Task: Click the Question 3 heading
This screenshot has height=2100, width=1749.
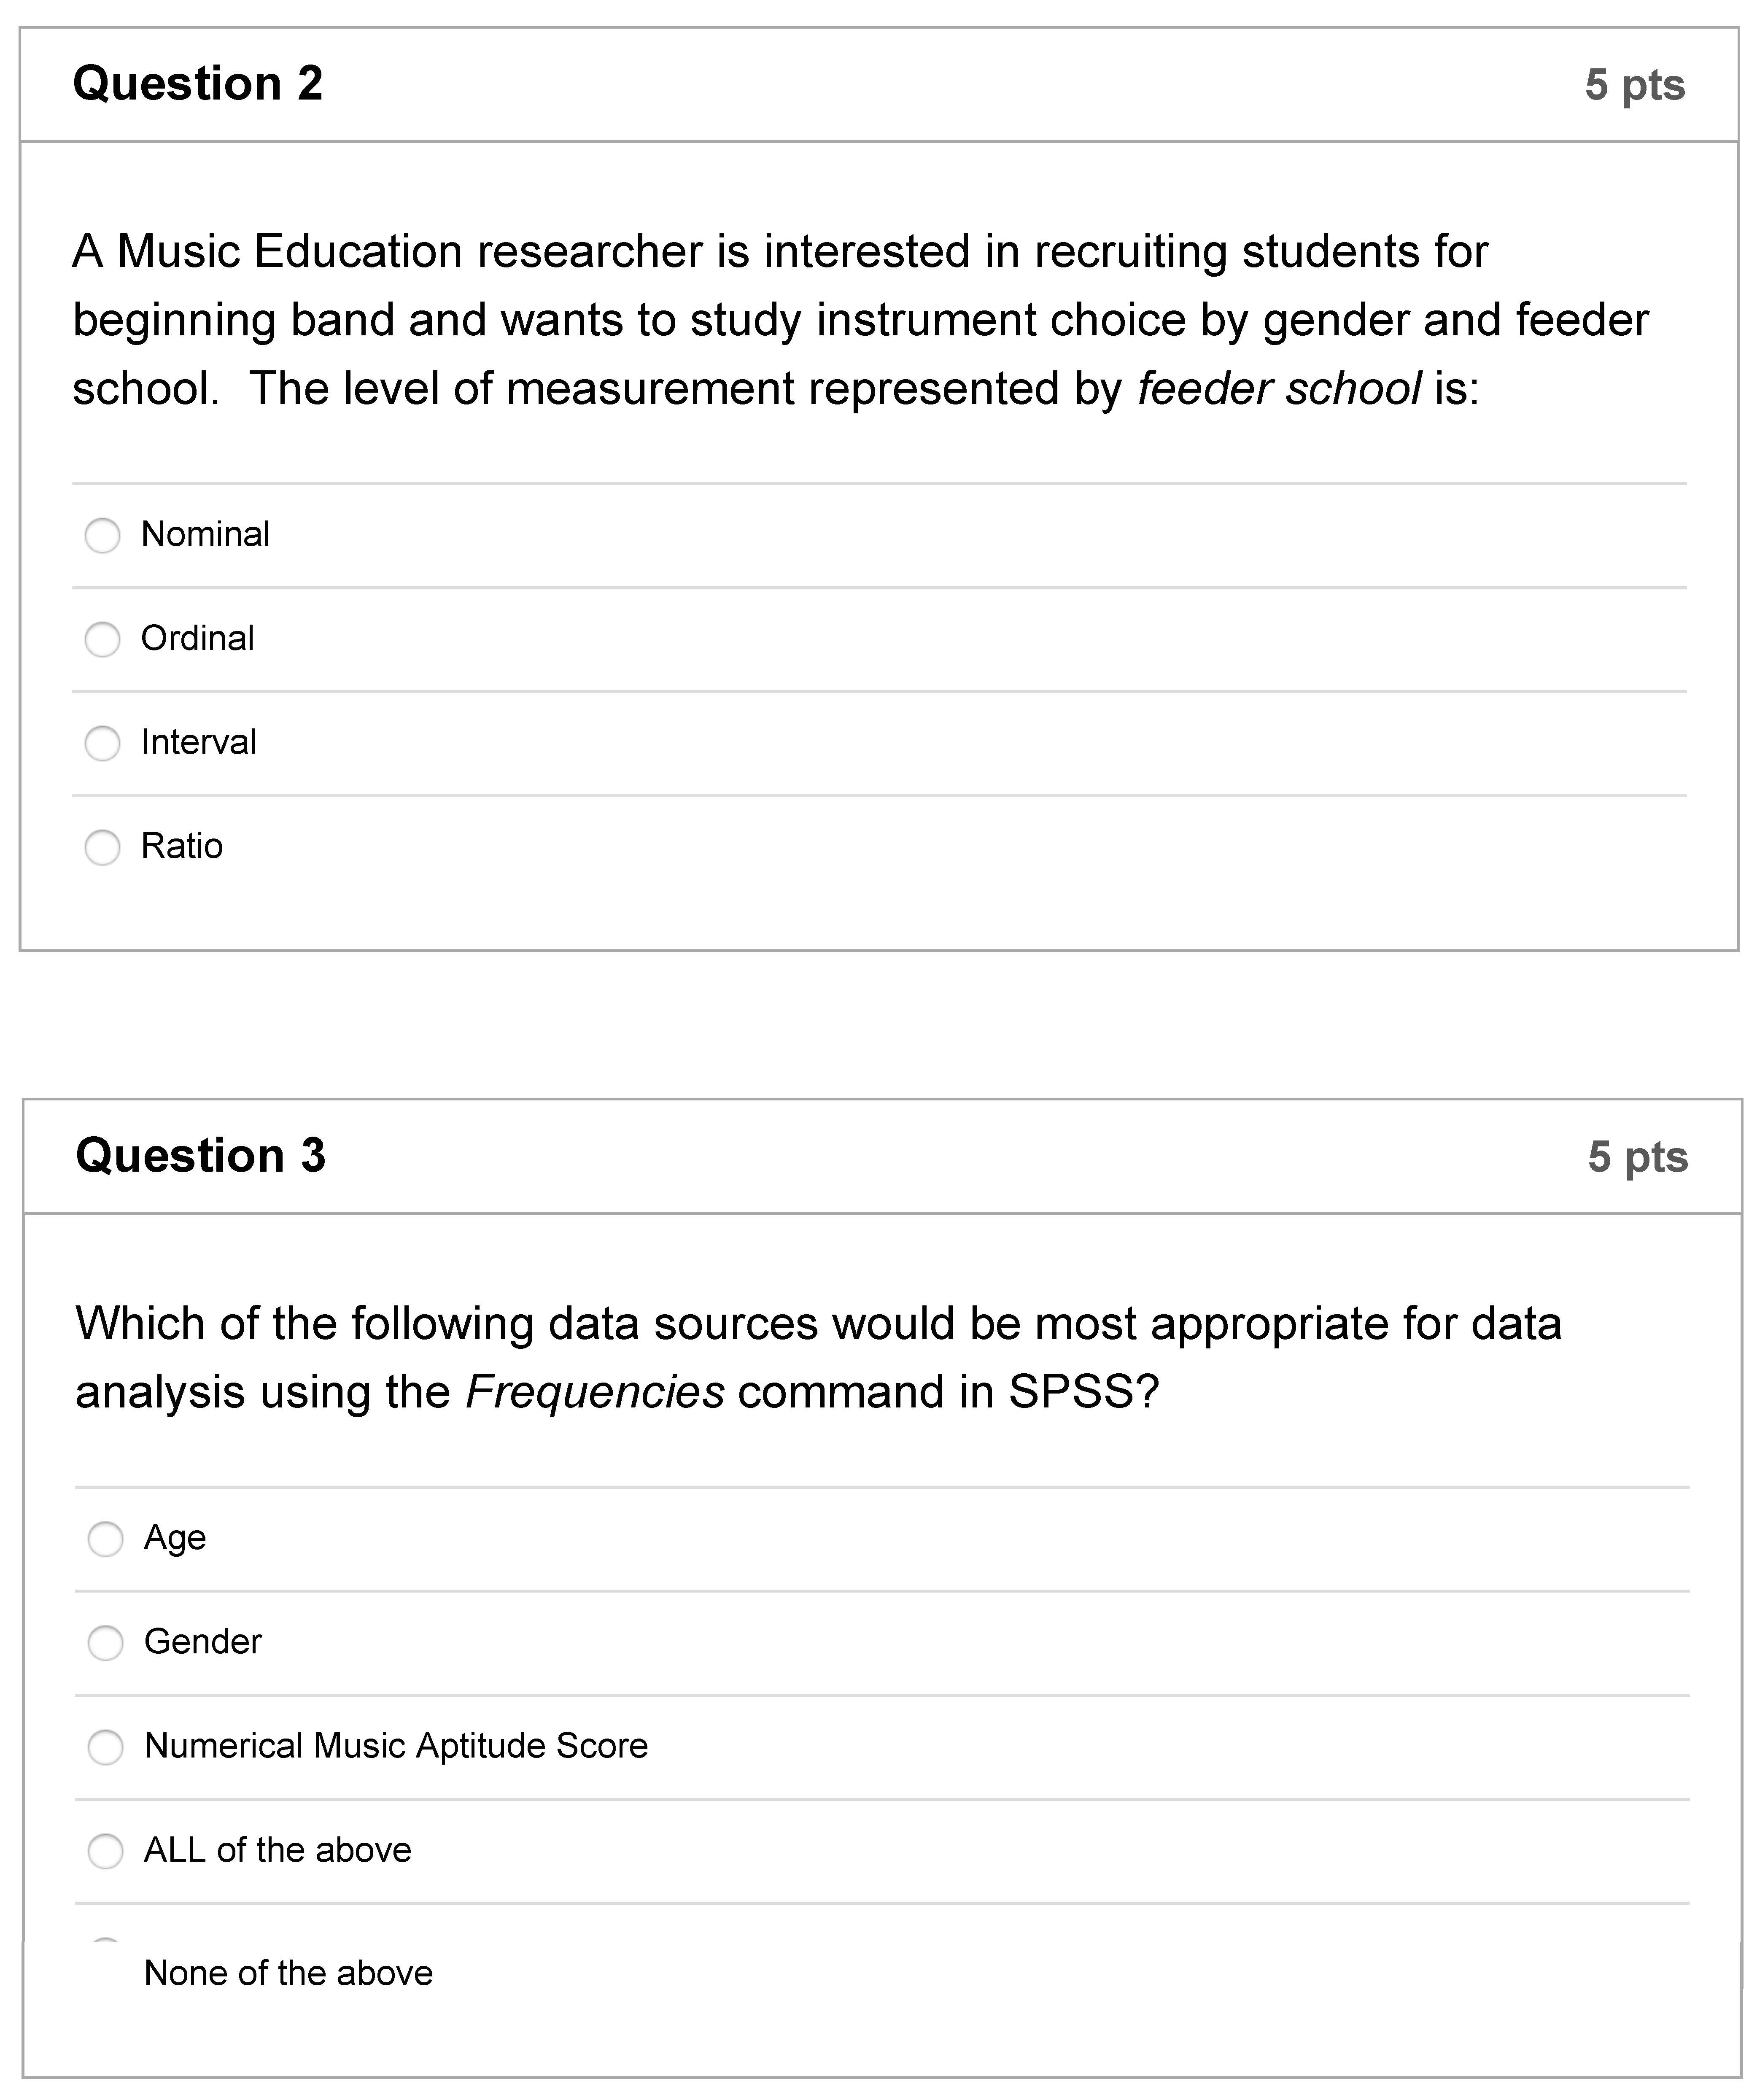Action: pyautogui.click(x=201, y=1155)
